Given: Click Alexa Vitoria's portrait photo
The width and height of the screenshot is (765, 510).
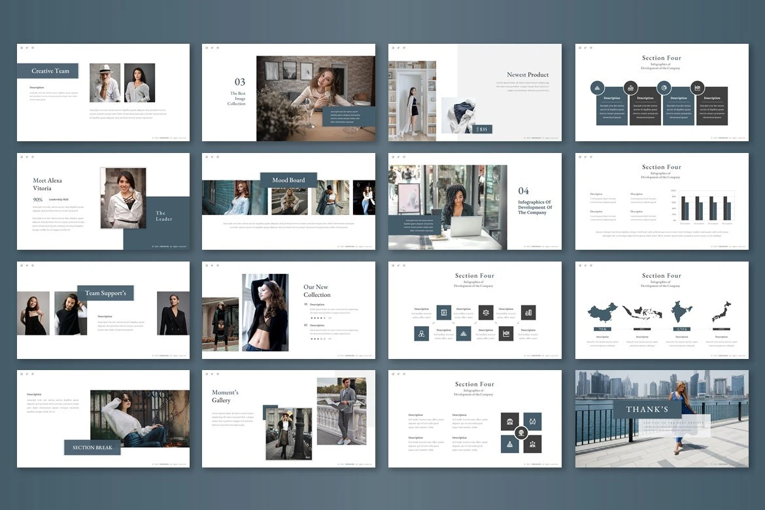Looking at the screenshot, I should (123, 198).
